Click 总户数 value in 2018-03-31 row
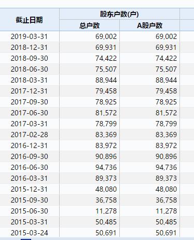The image size is (194, 240). (x=106, y=80)
